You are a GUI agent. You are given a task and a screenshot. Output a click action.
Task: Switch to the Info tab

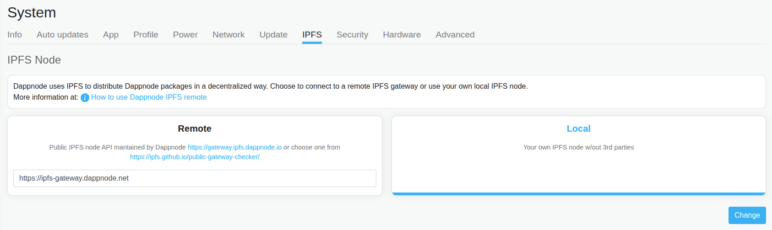[x=15, y=35]
